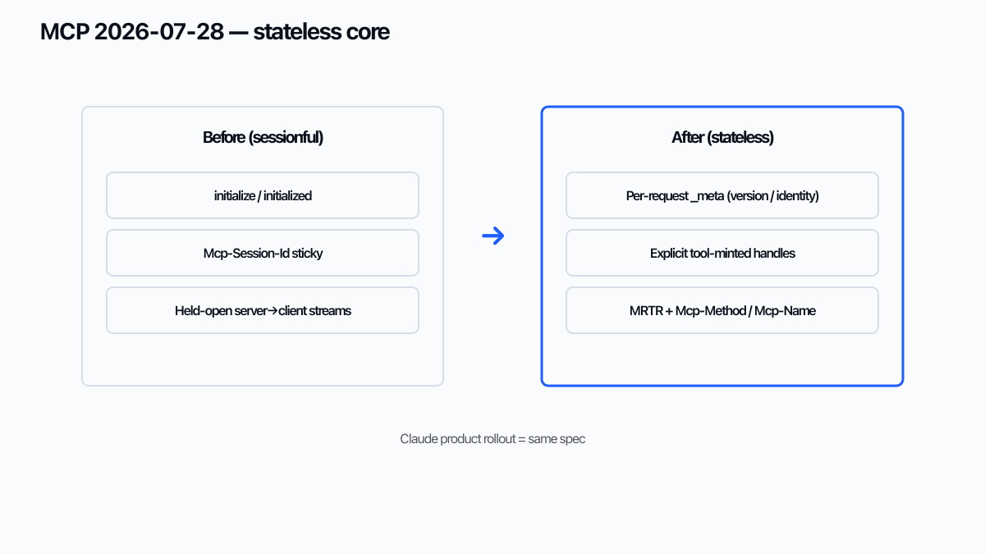Click the words stateless core in the title

click(321, 32)
